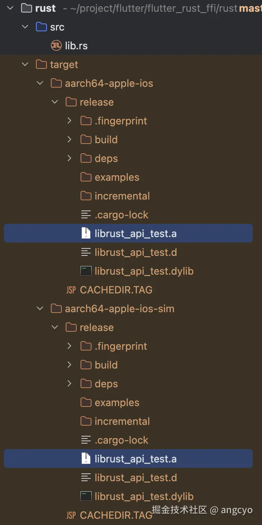Click the first librust_api_test.dylib binary icon

[86, 271]
